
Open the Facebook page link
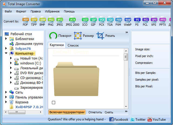click(119, 119)
